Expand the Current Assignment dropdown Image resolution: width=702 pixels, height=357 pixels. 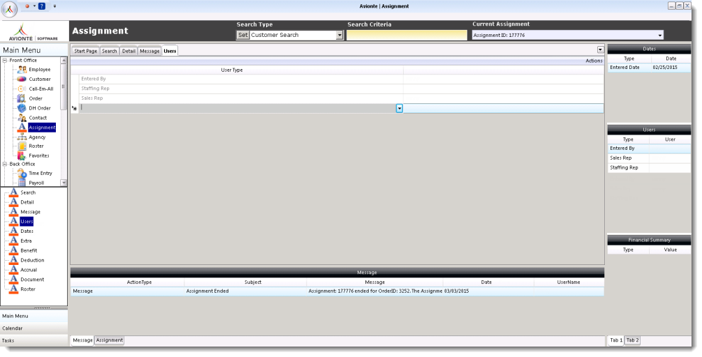(x=659, y=36)
